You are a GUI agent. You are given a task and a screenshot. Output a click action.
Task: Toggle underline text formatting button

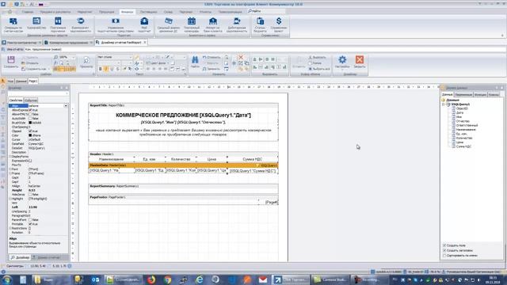coord(112,69)
